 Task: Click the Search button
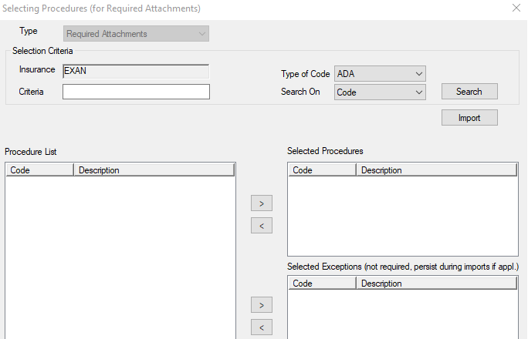[469, 92]
